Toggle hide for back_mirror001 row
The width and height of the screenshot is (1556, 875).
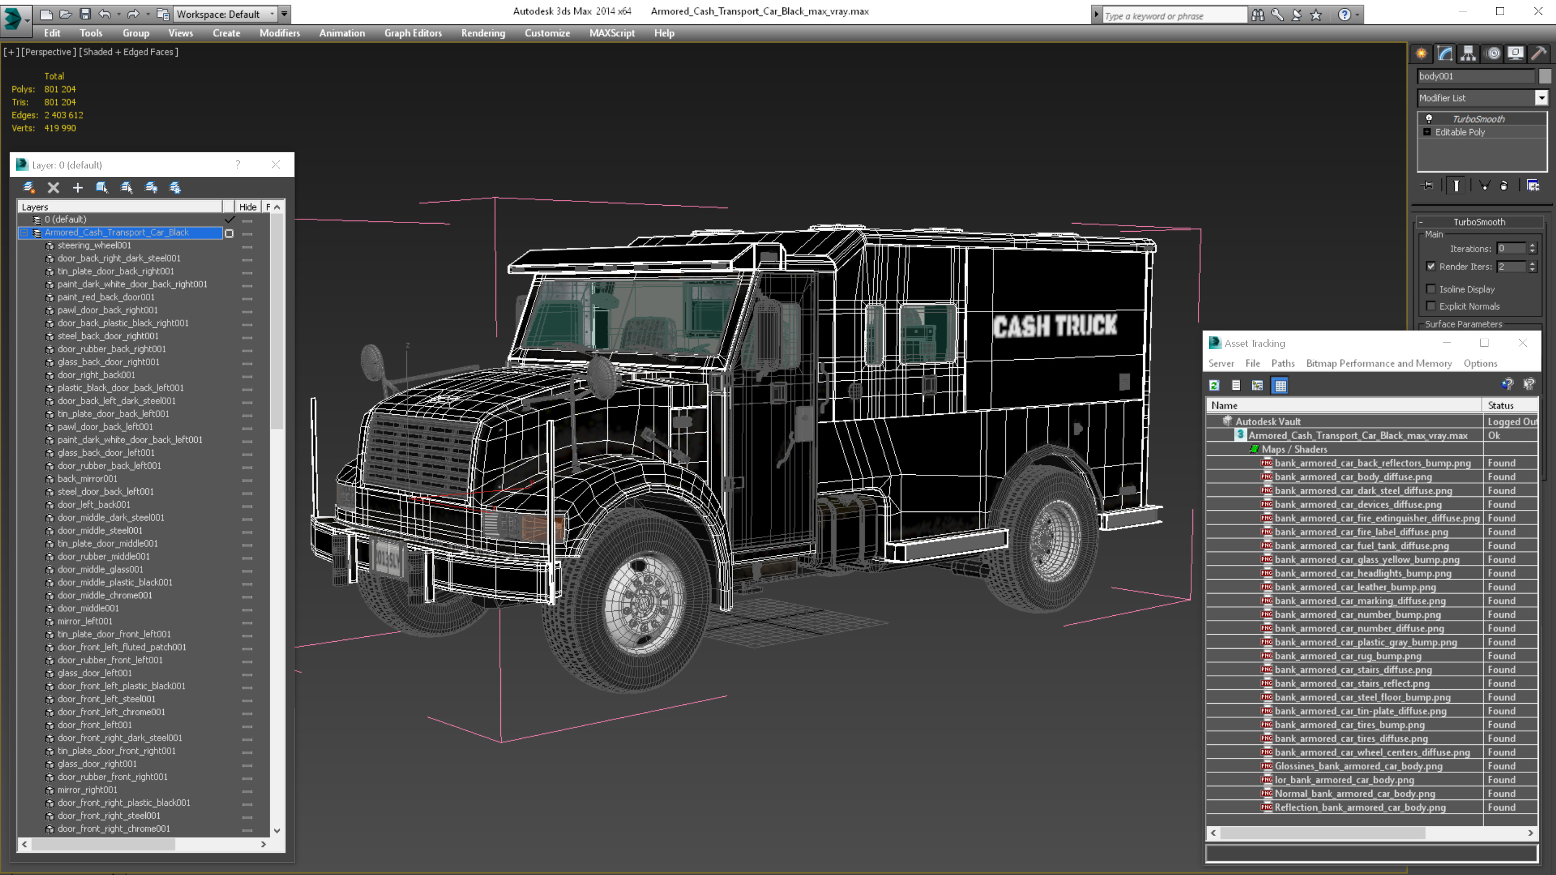pyautogui.click(x=247, y=479)
